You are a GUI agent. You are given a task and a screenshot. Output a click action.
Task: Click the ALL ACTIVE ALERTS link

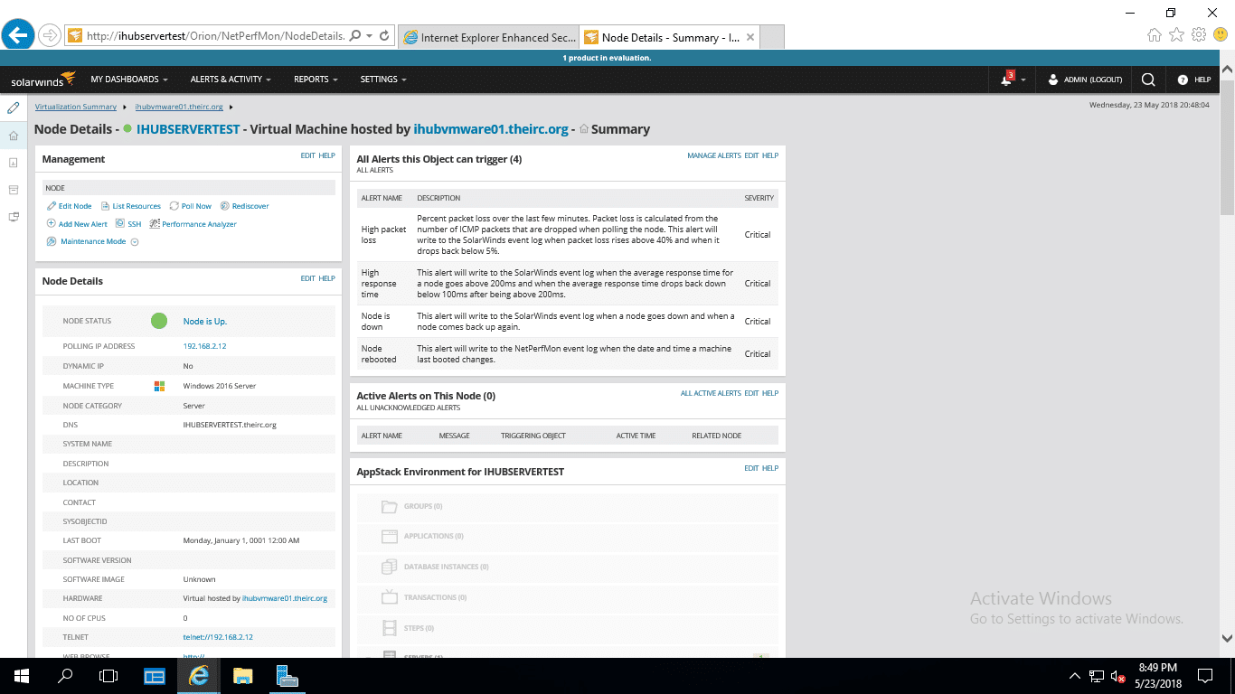(711, 393)
